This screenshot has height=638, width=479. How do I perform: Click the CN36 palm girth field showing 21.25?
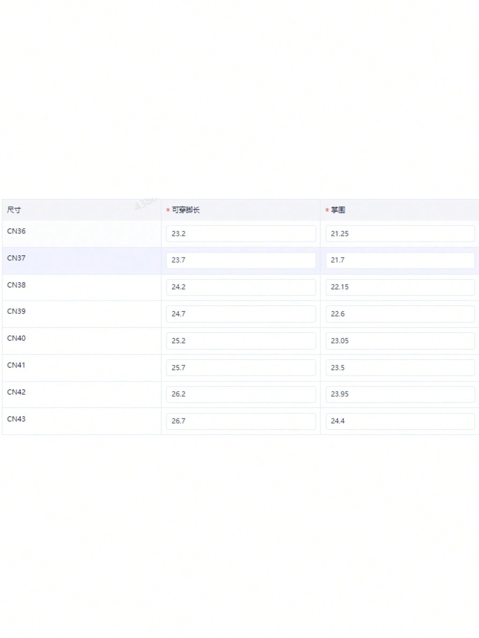pyautogui.click(x=400, y=233)
